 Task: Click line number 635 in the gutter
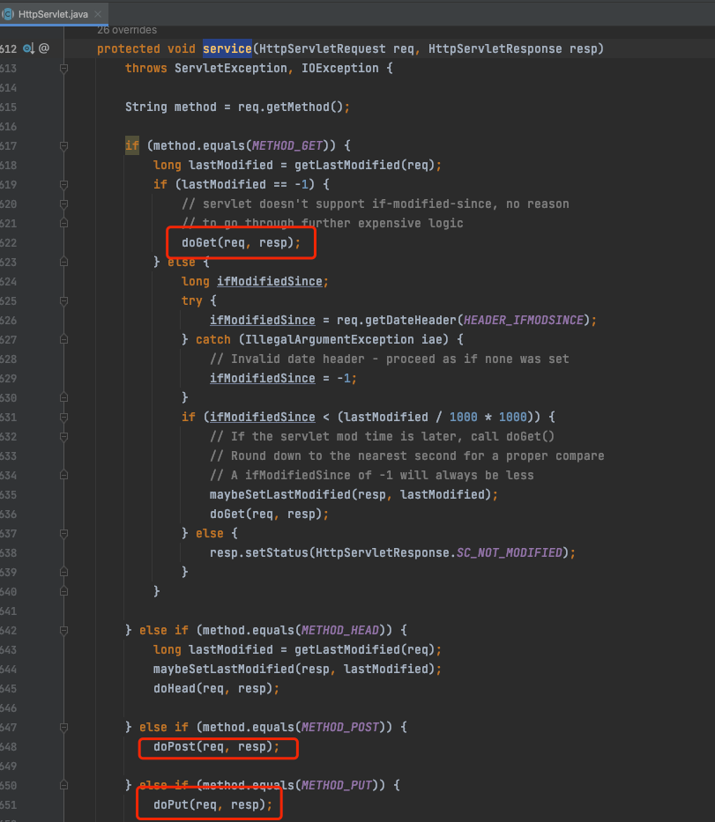click(x=9, y=495)
